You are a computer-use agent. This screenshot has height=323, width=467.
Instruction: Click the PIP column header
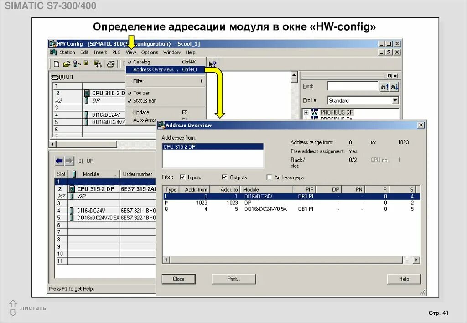[x=305, y=189]
